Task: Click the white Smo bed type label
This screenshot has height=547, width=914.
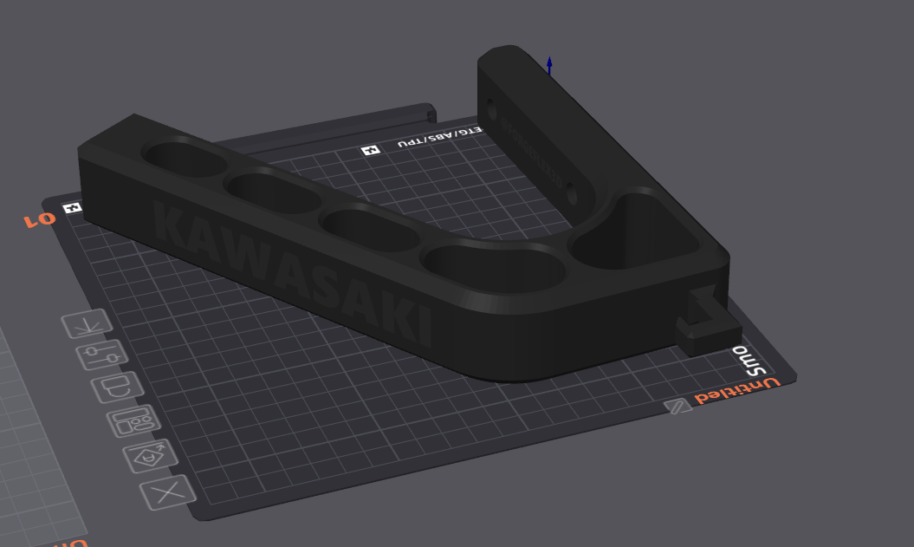Action: pos(750,361)
